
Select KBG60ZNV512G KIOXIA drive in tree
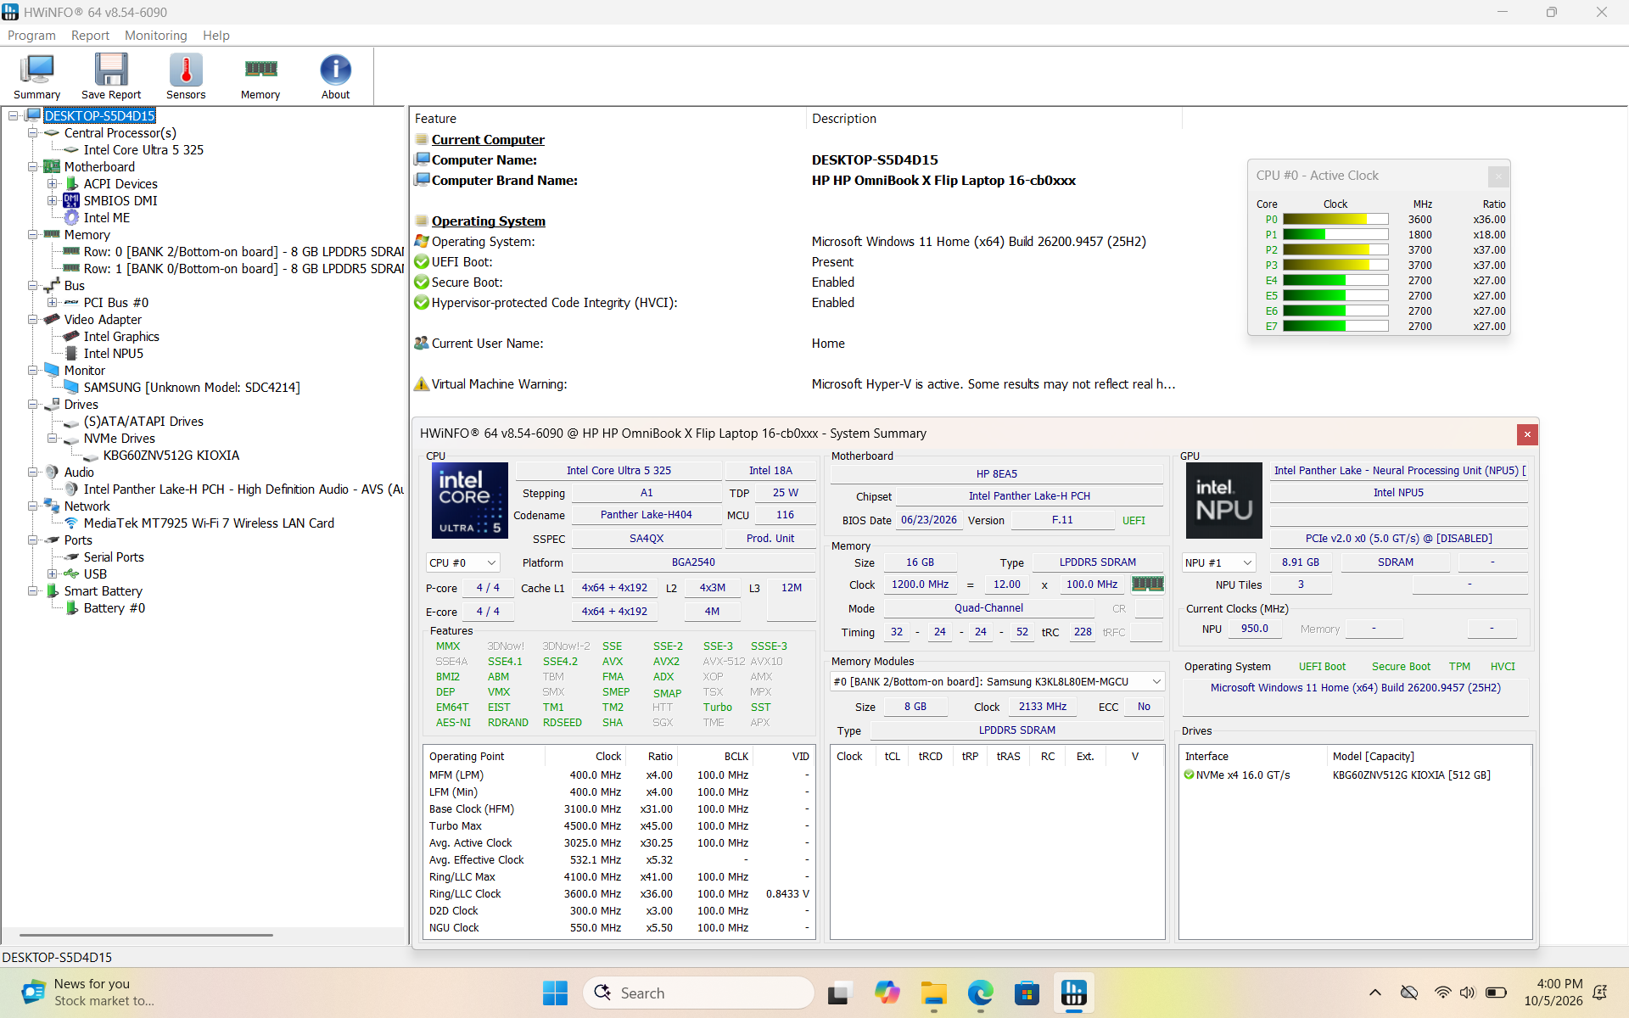pos(171,455)
